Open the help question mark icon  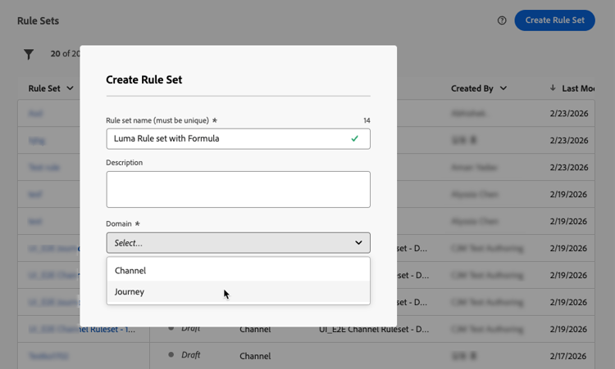click(x=502, y=20)
